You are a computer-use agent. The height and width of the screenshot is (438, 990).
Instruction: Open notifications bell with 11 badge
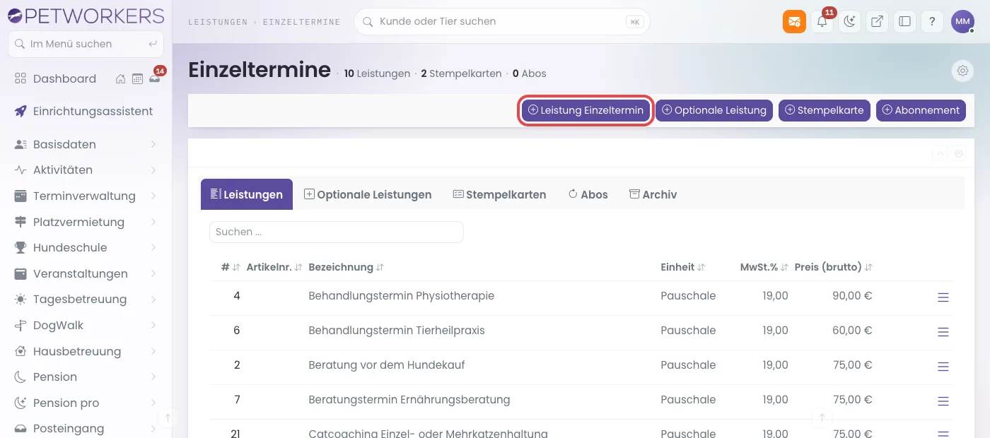[822, 21]
